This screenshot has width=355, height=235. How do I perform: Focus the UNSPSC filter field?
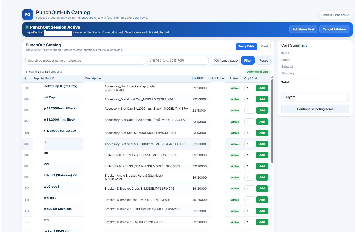tap(177, 60)
